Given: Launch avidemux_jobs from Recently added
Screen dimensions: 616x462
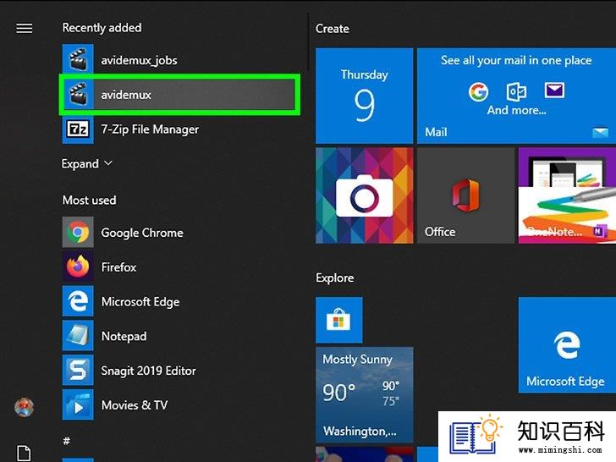Looking at the screenshot, I should tap(179, 60).
